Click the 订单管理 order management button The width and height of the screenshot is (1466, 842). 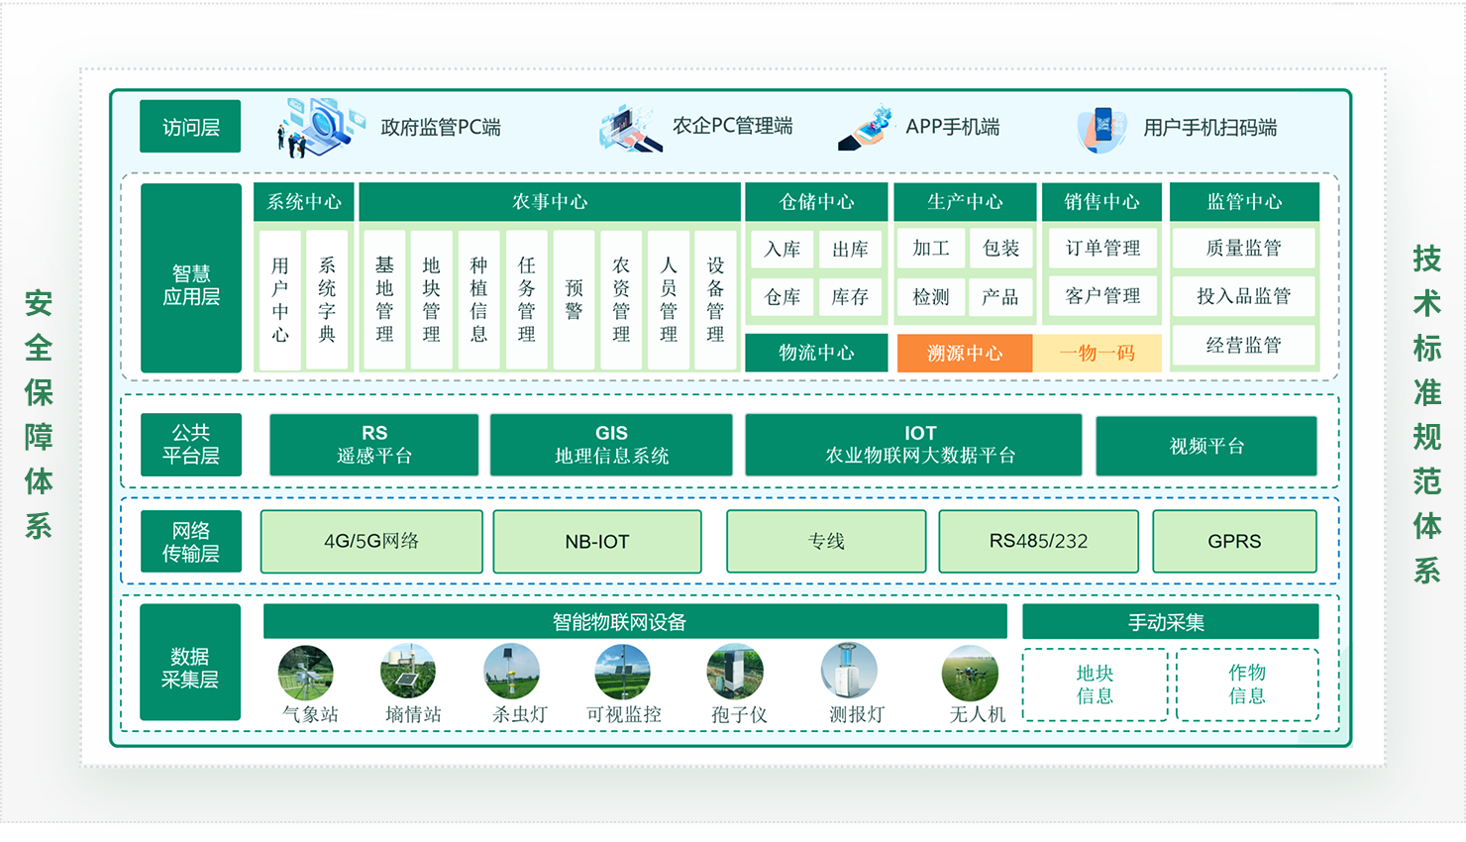(1101, 248)
